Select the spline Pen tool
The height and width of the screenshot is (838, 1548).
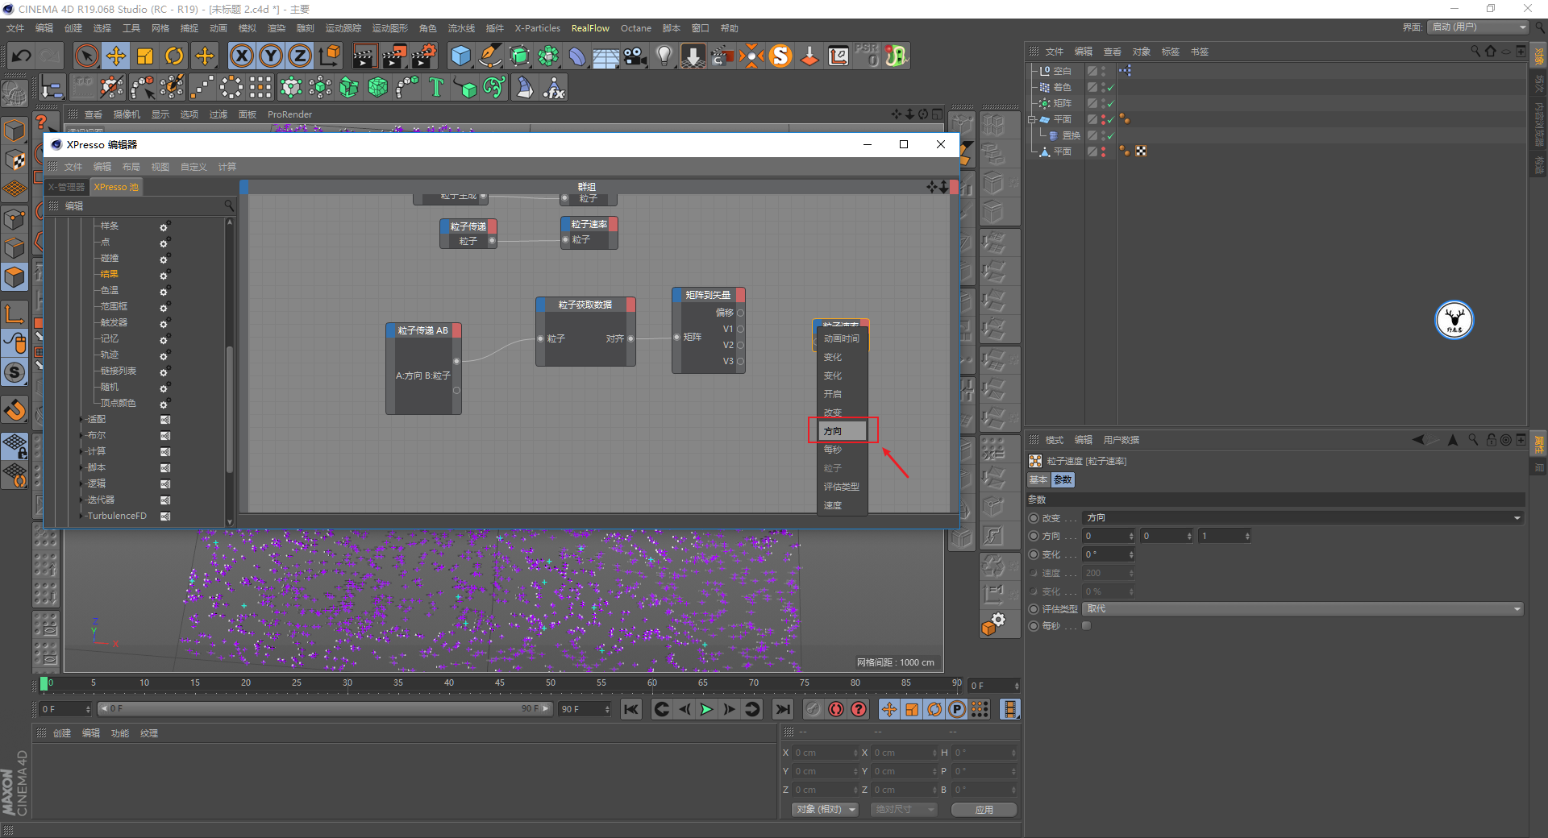pos(489,56)
